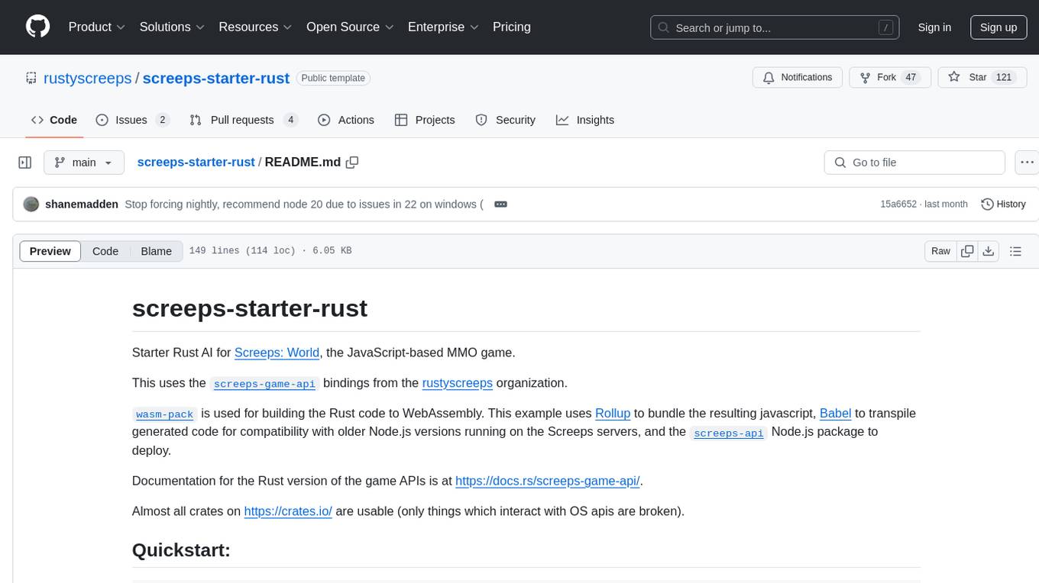Expand the Product menu
The image size is (1039, 583).
[x=97, y=27]
